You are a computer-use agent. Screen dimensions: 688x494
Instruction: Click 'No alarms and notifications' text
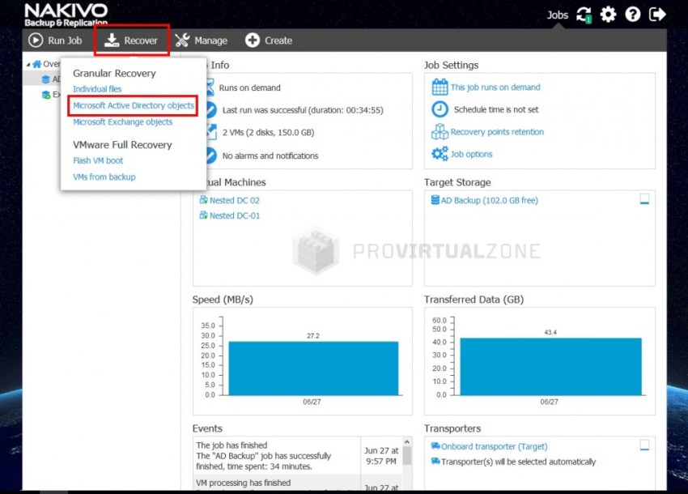pyautogui.click(x=270, y=155)
